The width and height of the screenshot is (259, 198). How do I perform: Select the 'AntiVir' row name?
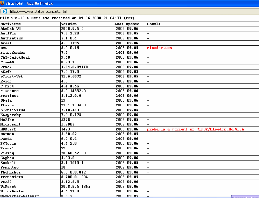8,33
